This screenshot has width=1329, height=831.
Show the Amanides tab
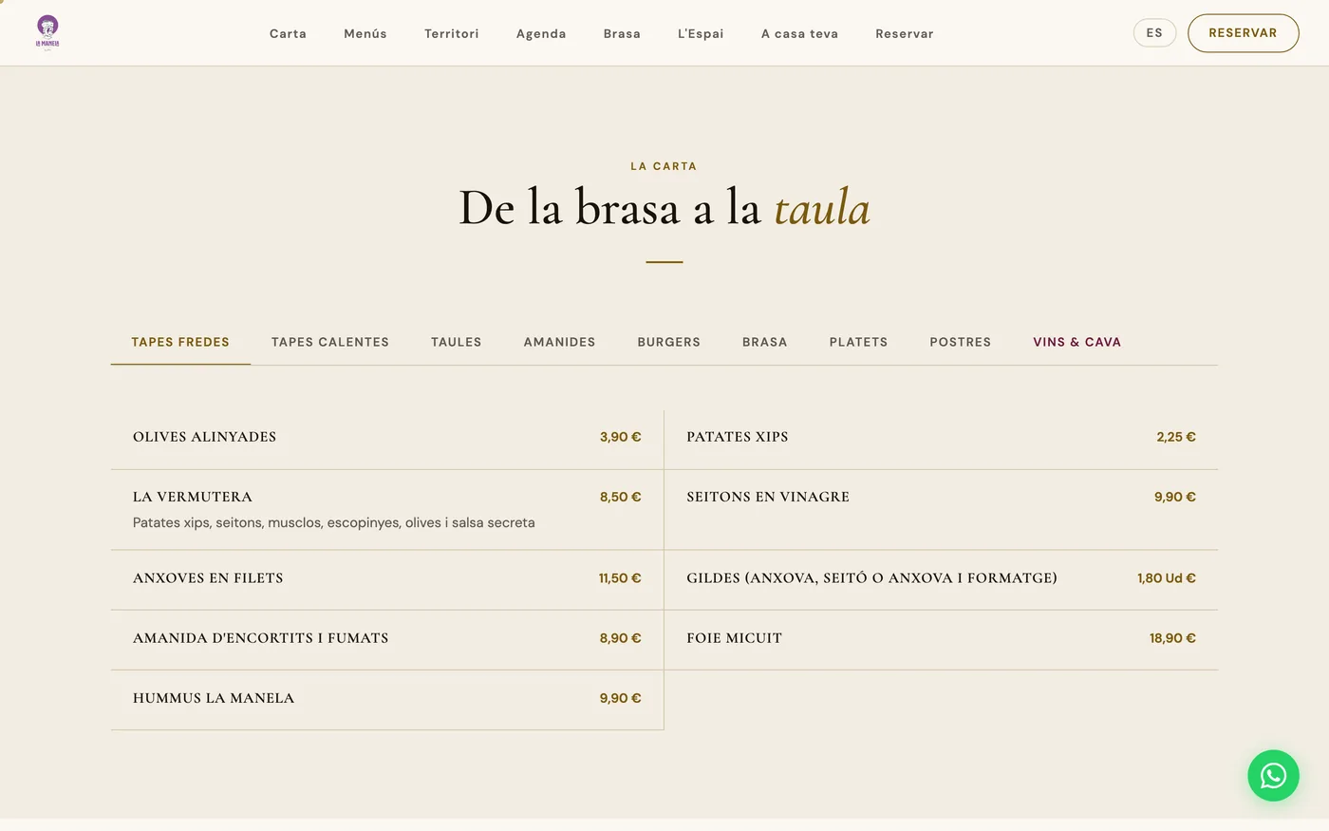coord(559,342)
